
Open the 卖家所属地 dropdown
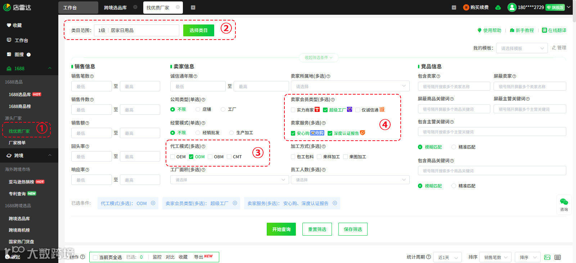pos(350,86)
